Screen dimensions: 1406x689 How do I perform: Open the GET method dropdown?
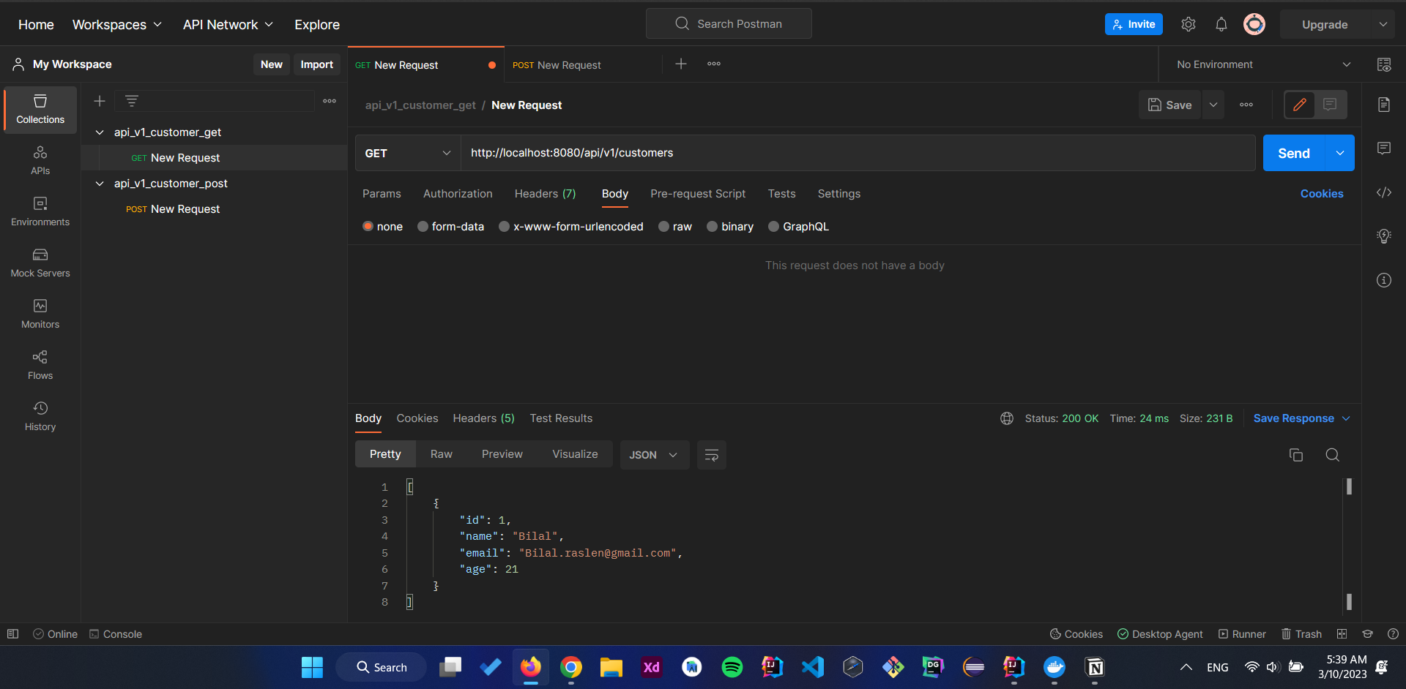tap(407, 153)
